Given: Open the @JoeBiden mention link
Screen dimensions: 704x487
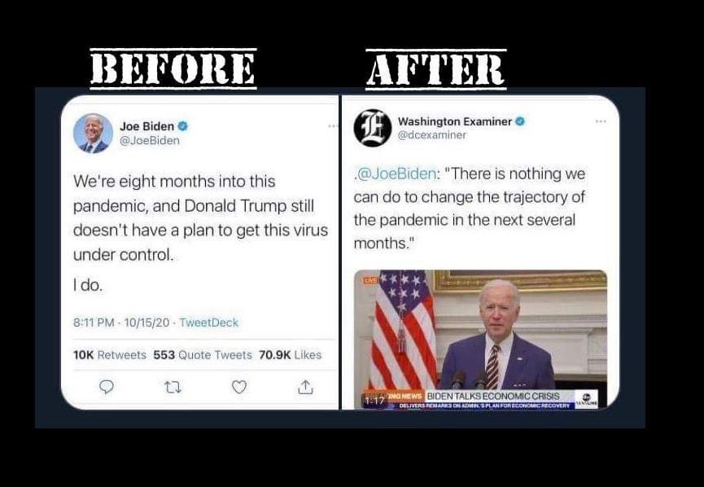Looking at the screenshot, I should pos(396,173).
